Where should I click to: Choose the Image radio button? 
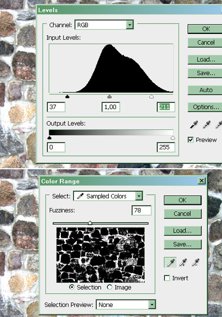tap(109, 287)
